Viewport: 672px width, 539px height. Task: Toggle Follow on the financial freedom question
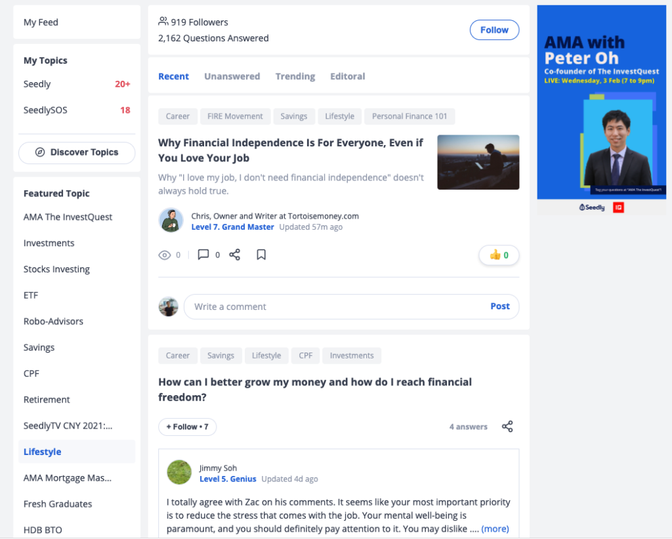(x=187, y=427)
